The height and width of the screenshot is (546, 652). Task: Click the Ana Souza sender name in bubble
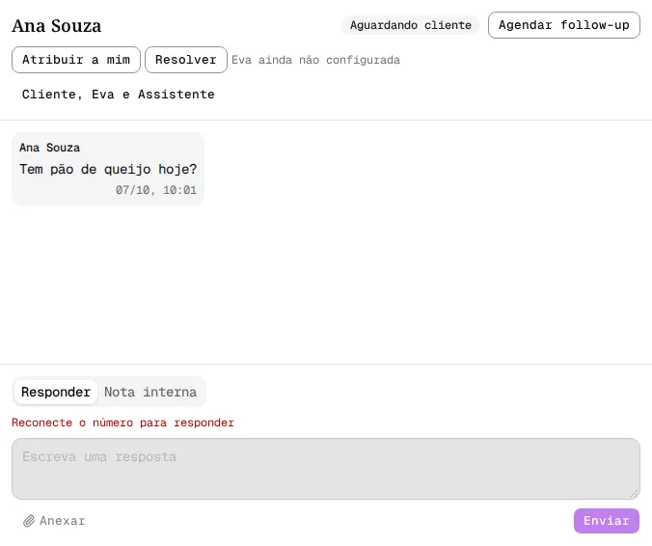[x=49, y=148]
